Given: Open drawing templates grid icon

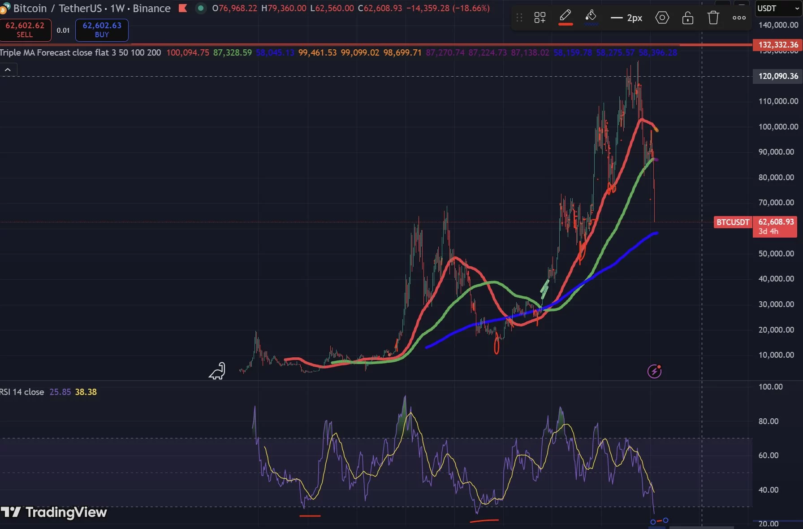Looking at the screenshot, I should tap(540, 18).
